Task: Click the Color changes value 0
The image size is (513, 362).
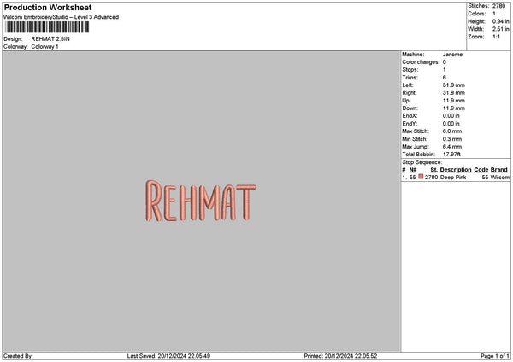Action: tap(445, 62)
